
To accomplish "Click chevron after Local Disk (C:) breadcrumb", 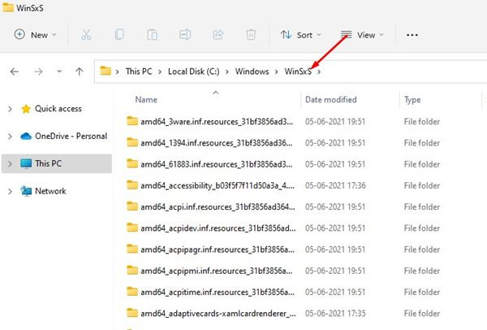I will point(227,72).
